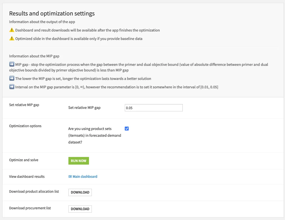Download the product allocation list
The image size is (285, 220).
point(80,192)
